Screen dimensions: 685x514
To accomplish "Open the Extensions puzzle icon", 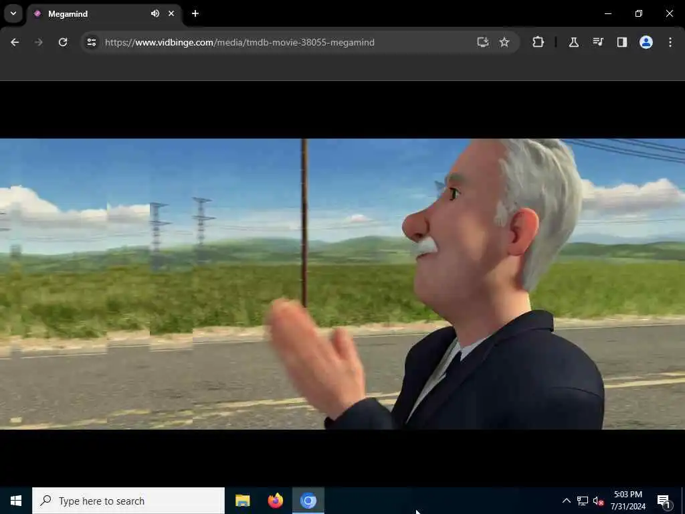I will pos(539,42).
